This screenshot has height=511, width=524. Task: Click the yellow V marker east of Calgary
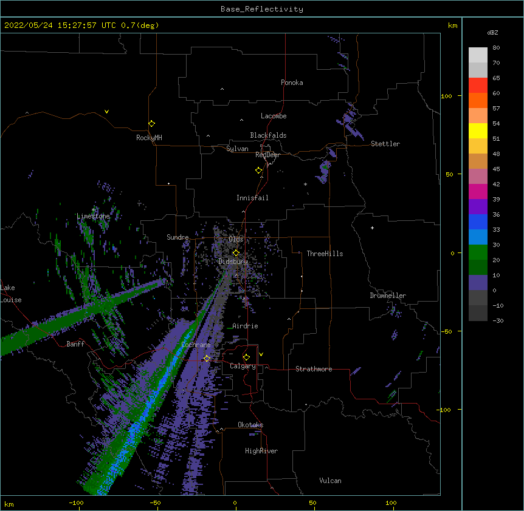coord(261,354)
